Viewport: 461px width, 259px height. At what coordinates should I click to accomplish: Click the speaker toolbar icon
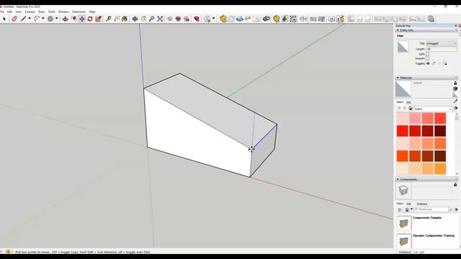coord(303,19)
